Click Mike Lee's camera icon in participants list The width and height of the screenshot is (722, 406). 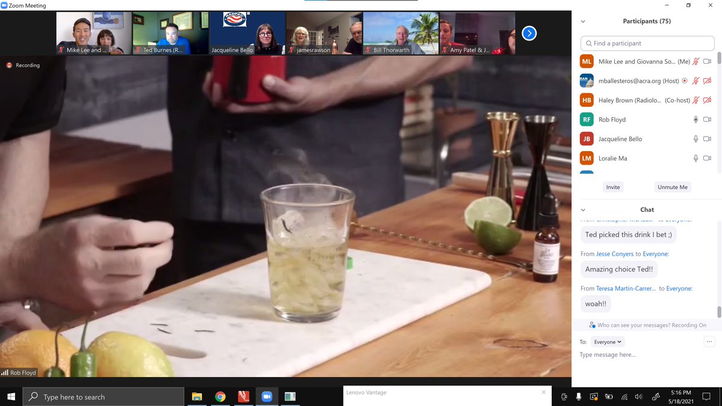tap(707, 61)
